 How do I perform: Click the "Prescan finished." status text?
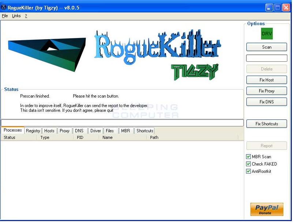35,97
